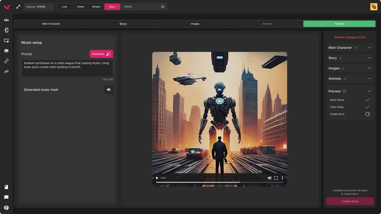
Task: Go to the Images step tab
Action: pyautogui.click(x=195, y=24)
